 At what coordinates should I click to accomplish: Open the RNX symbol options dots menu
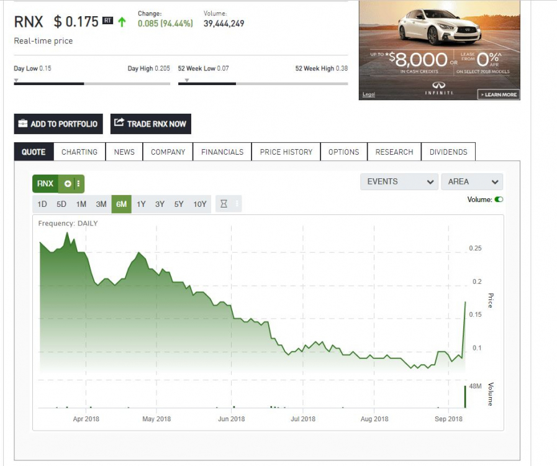pyautogui.click(x=78, y=184)
